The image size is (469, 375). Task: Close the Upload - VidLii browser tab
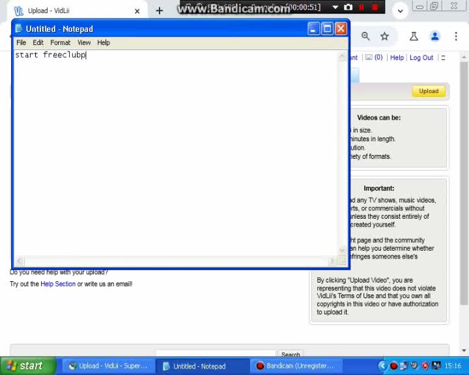pyautogui.click(x=137, y=11)
